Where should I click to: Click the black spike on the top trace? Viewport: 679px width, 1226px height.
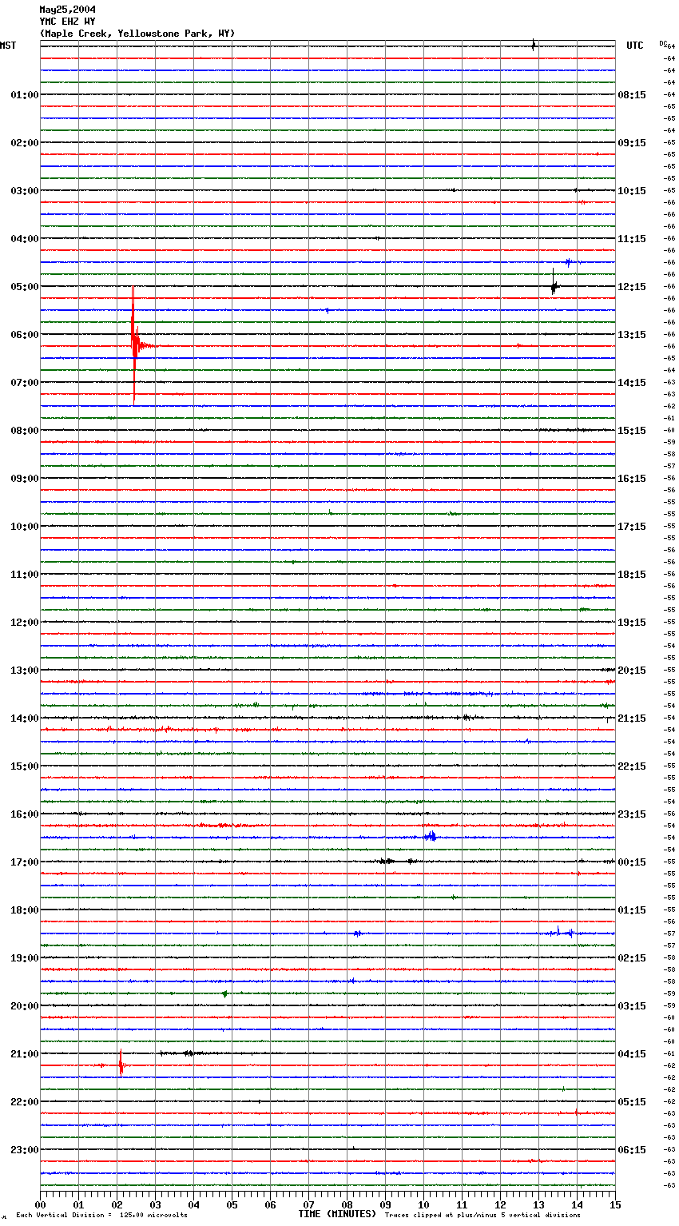[x=533, y=45]
